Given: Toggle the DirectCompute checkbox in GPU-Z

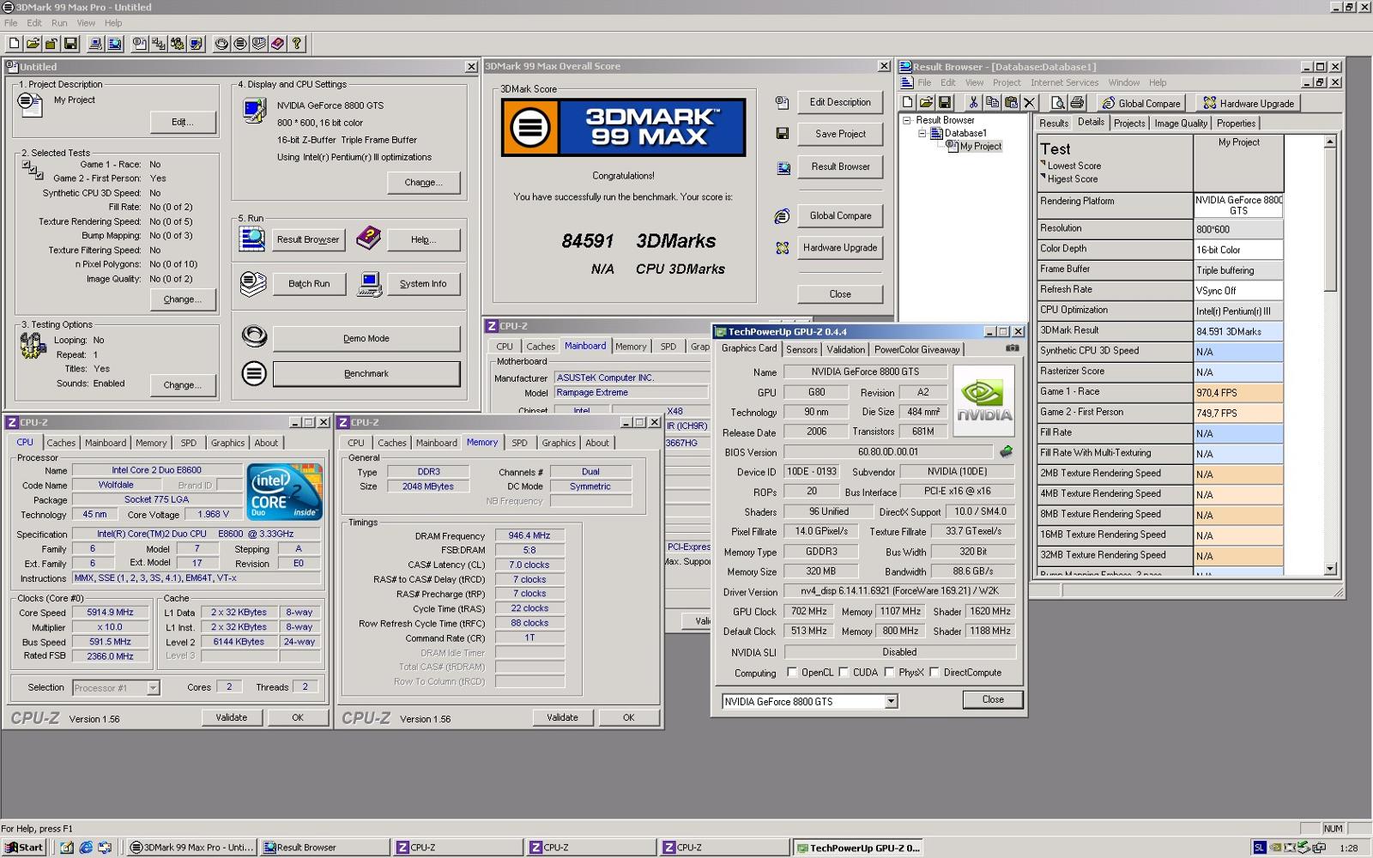Looking at the screenshot, I should [934, 673].
